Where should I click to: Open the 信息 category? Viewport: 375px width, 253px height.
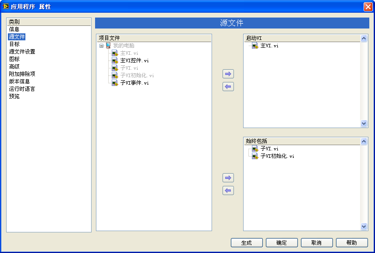[14, 29]
